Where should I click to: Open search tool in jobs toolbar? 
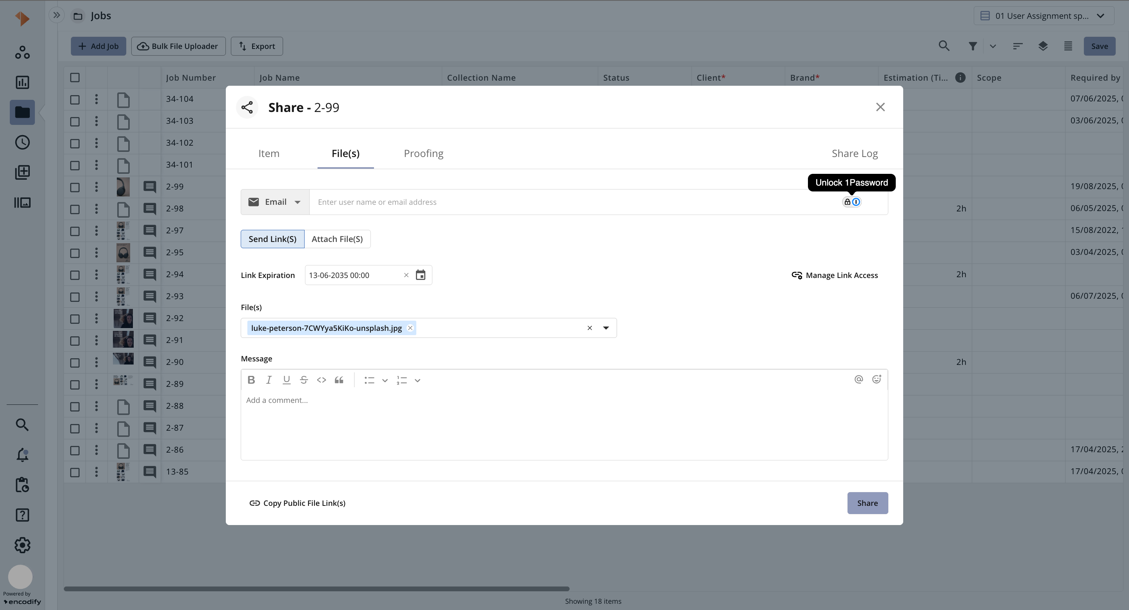[x=944, y=46]
